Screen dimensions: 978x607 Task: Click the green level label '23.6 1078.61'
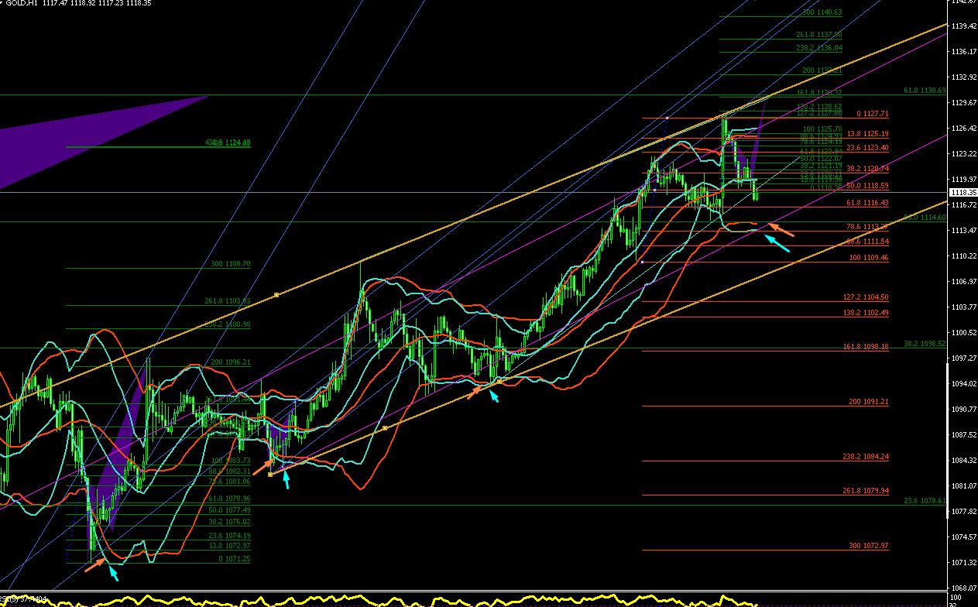(x=925, y=501)
